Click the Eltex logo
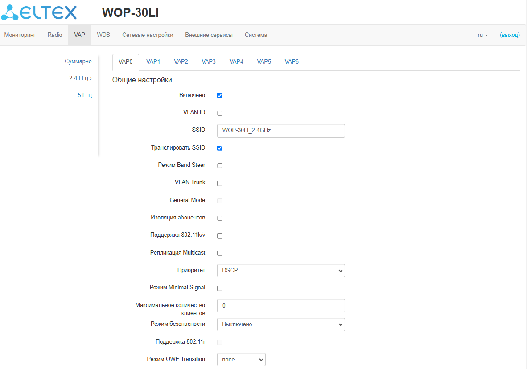This screenshot has height=369, width=527. pos(39,13)
